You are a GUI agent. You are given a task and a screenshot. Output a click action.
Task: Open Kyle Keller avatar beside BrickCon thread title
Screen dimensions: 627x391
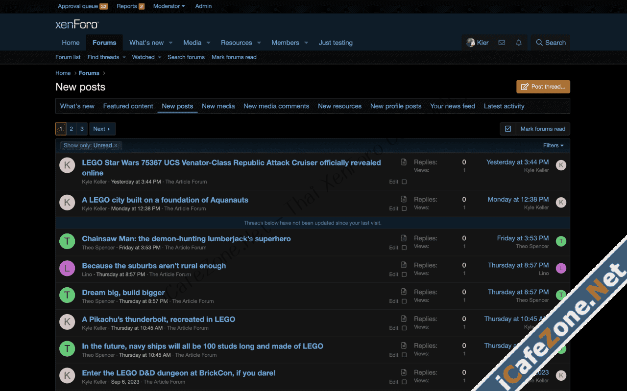click(67, 375)
